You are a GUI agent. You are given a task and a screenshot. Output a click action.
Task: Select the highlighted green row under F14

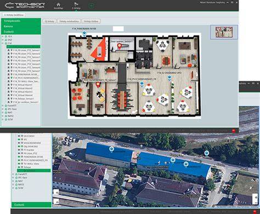(x=24, y=47)
